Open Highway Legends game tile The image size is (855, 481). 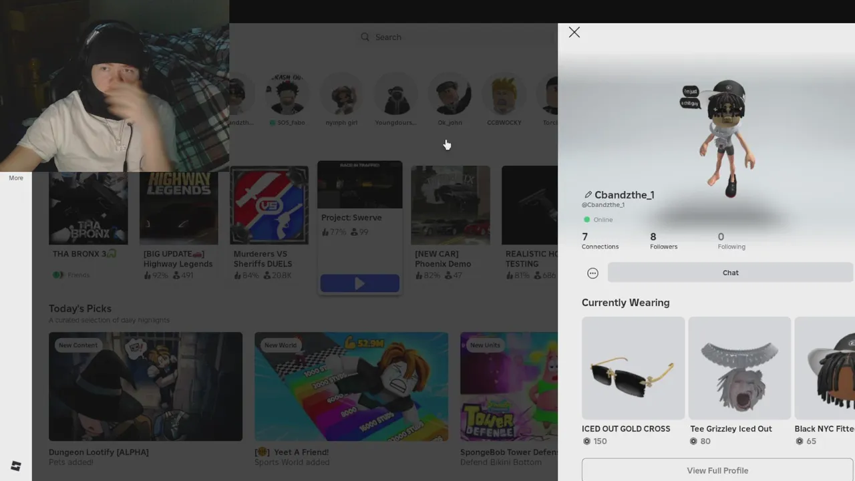tap(178, 208)
